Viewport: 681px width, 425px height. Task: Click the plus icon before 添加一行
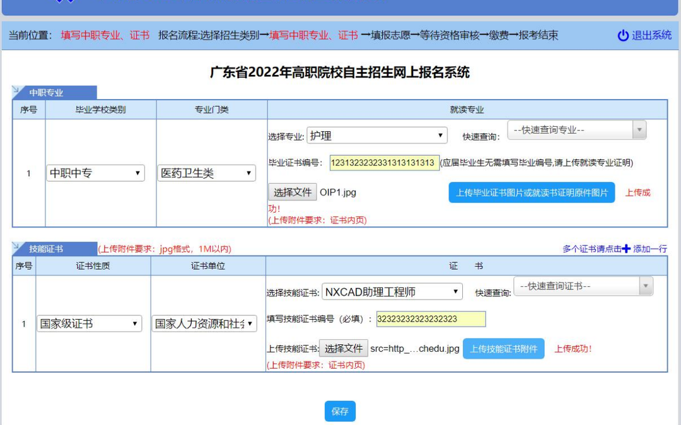[x=626, y=249]
